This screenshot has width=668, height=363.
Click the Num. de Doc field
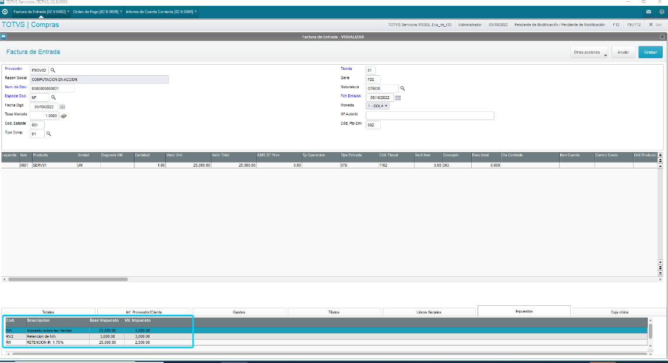[52, 89]
